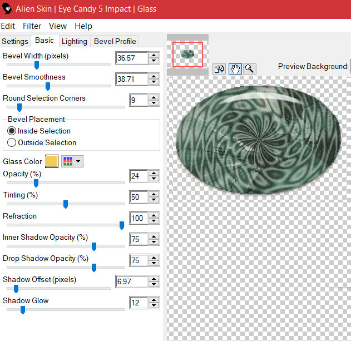Increase Opacity value with up arrow
The height and width of the screenshot is (341, 351).
(154, 173)
